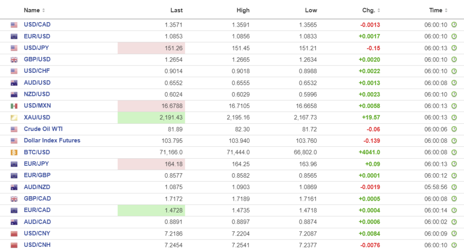Click the Bitcoin icon beside BTC/USD
Screen dimensions: 464x250
click(14, 152)
